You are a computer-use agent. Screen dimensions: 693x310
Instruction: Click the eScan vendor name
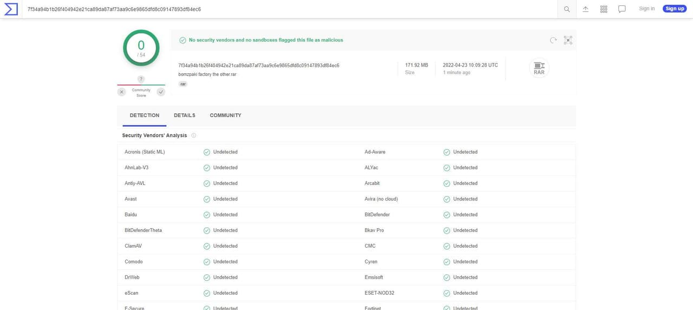point(132,293)
